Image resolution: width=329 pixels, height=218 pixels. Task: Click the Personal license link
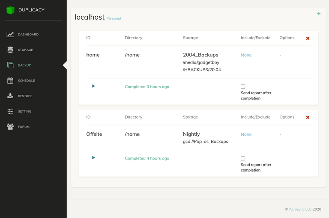tap(114, 18)
